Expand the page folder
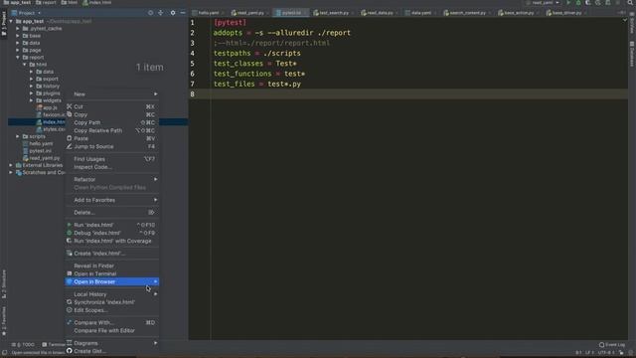The image size is (636, 358). pyautogui.click(x=18, y=50)
